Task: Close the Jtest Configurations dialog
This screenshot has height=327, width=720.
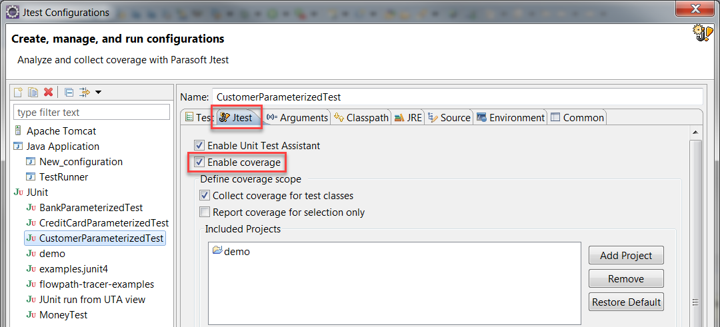Action: (696, 8)
